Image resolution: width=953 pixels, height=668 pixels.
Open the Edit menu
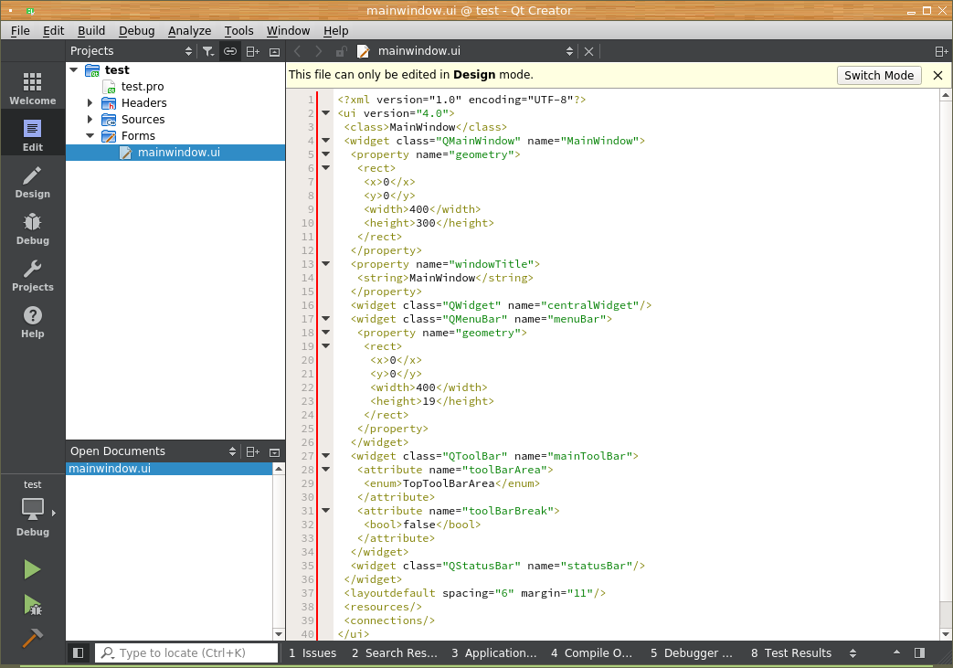pyautogui.click(x=54, y=30)
